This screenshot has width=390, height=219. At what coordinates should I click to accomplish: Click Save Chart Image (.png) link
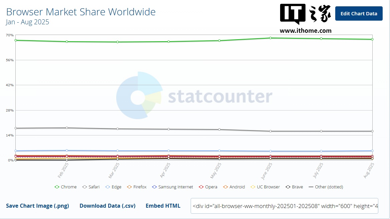[37, 206]
